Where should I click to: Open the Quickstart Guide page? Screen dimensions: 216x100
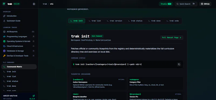pyautogui.click(x=19, y=21)
